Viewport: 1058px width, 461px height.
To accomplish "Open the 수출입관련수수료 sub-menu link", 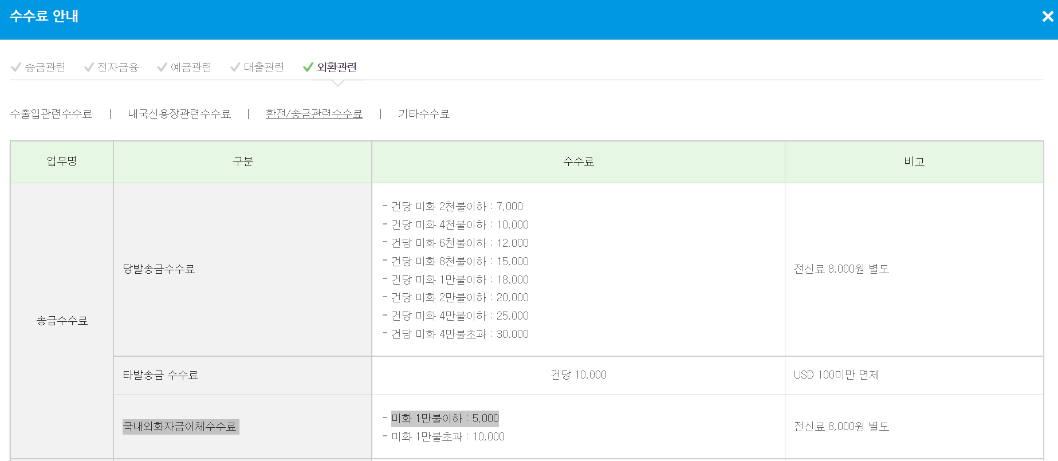I will click(51, 114).
